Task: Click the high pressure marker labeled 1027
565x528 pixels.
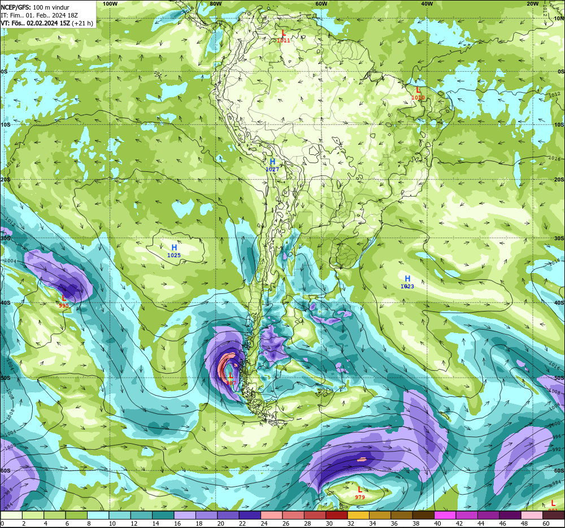Action: tap(272, 165)
